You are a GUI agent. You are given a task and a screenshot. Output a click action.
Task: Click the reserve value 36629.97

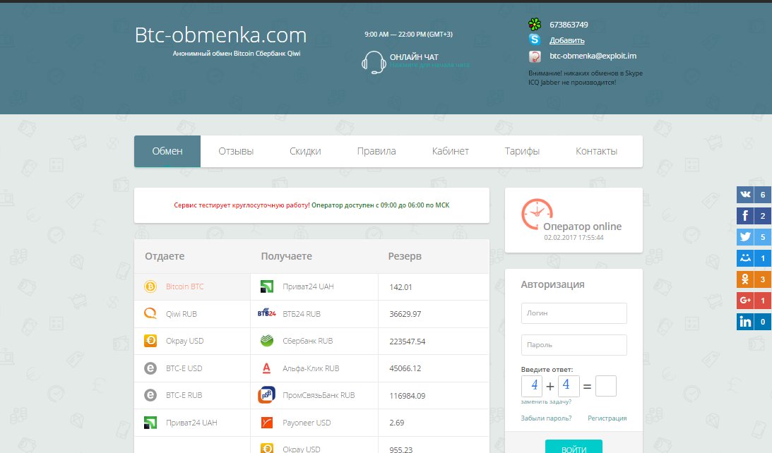[405, 314]
